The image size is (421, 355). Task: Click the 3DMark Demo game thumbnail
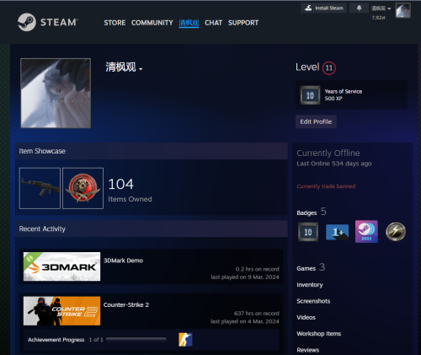[61, 266]
